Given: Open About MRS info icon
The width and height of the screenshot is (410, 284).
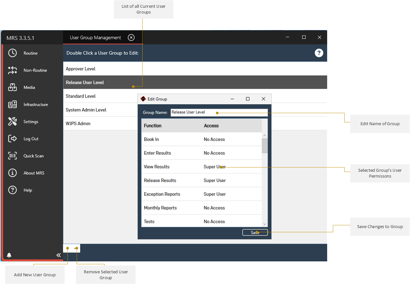Looking at the screenshot, I should pos(12,173).
